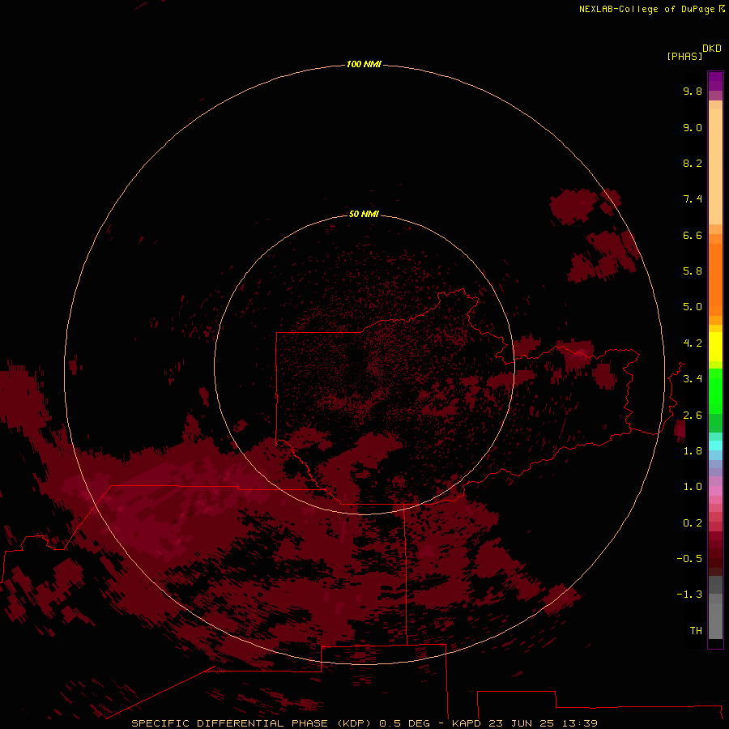Image resolution: width=729 pixels, height=729 pixels.
Task: Click the 4.2 scale value
Action: pyautogui.click(x=693, y=343)
